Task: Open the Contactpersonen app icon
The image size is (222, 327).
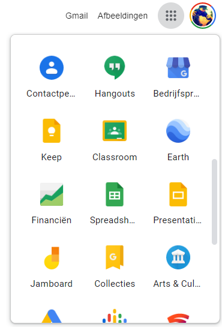Action: [52, 68]
